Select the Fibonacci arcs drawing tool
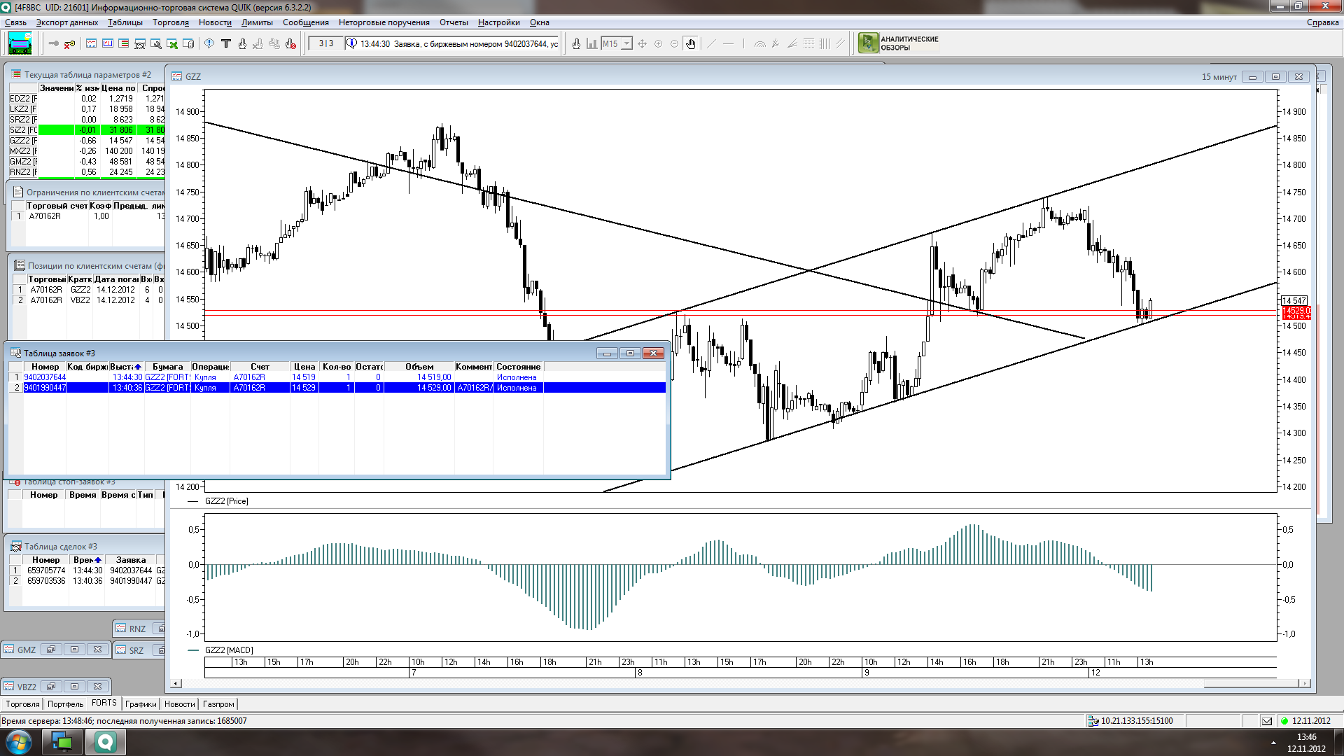 pos(759,43)
